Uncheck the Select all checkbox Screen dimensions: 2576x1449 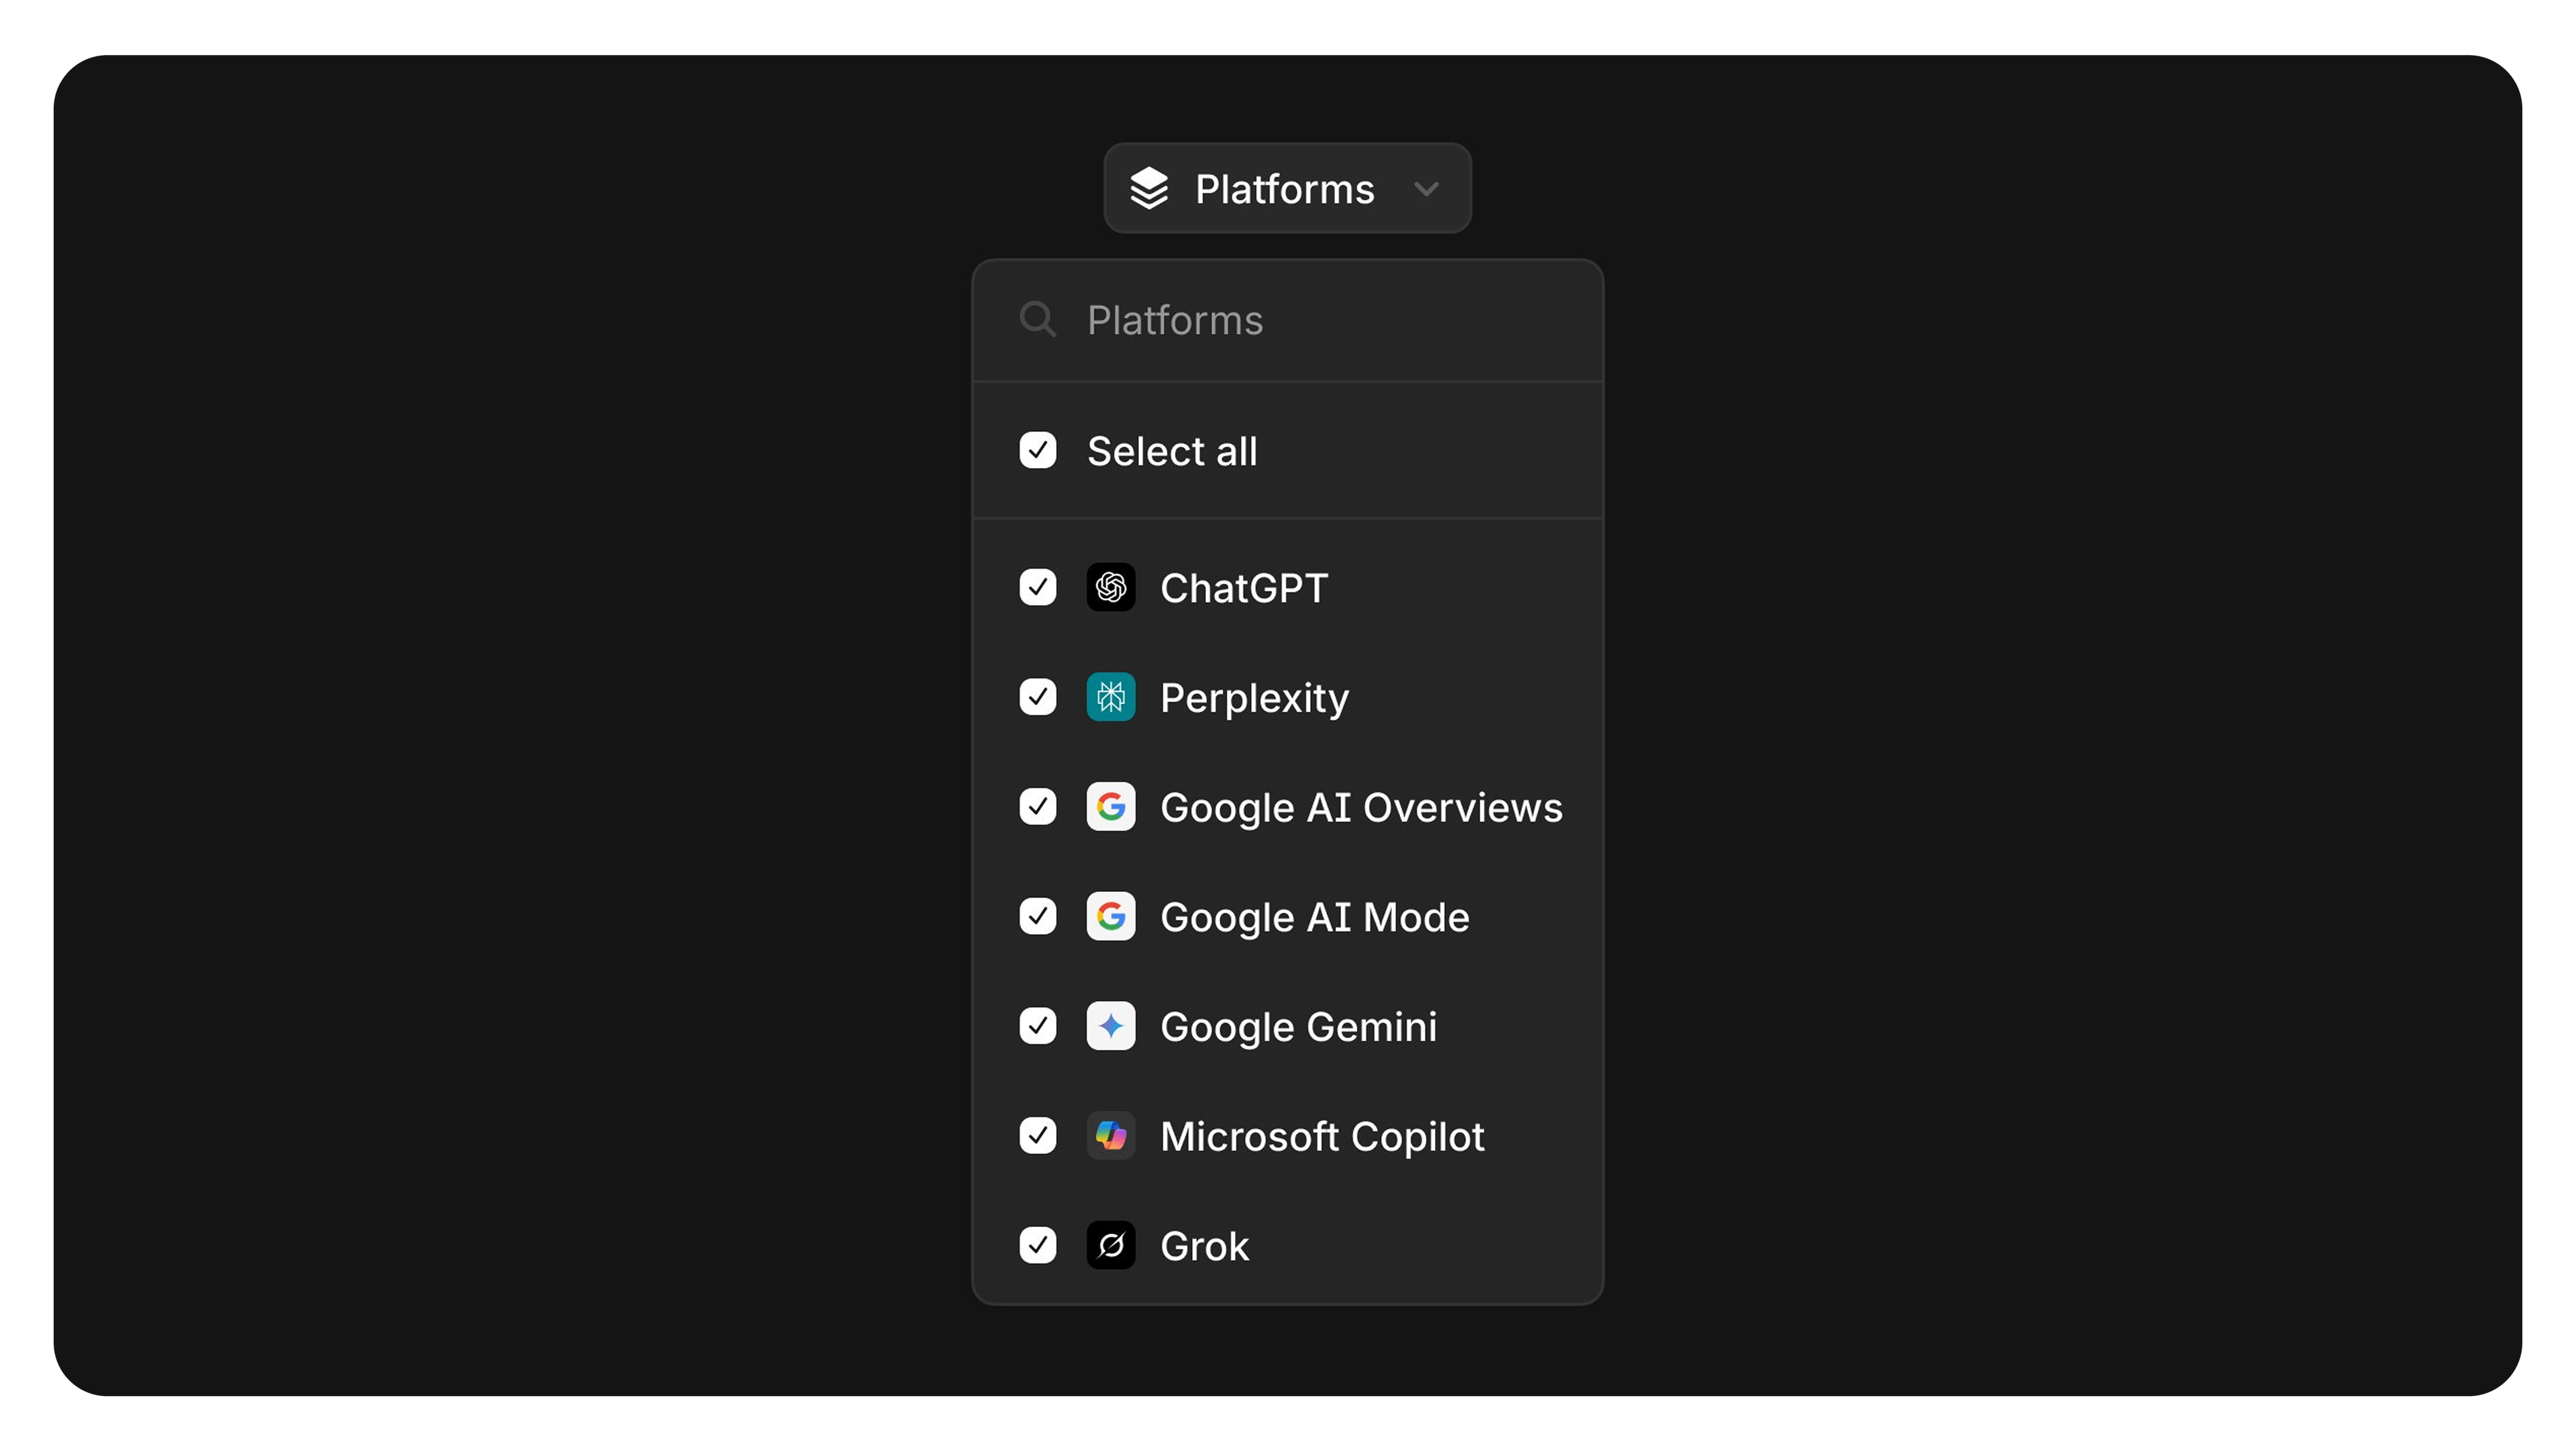point(1037,451)
